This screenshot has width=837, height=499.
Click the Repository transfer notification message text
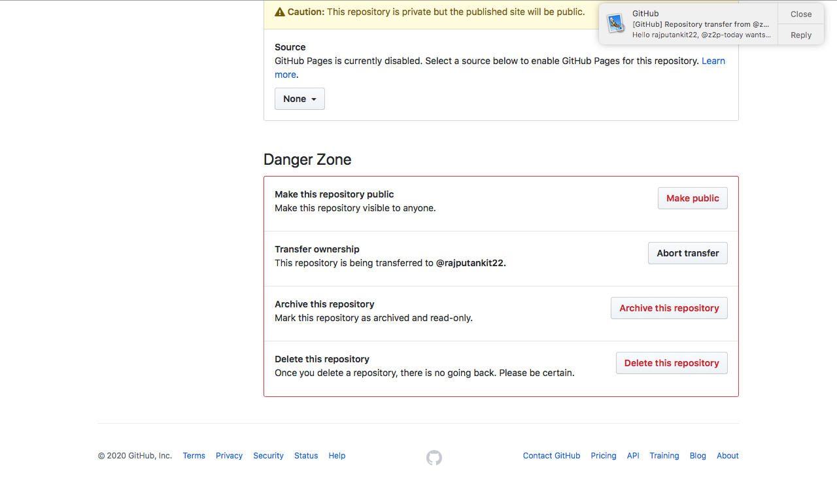coord(701,24)
